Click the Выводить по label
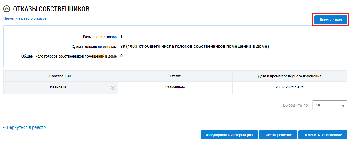The width and height of the screenshot is (350, 142). [x=295, y=105]
